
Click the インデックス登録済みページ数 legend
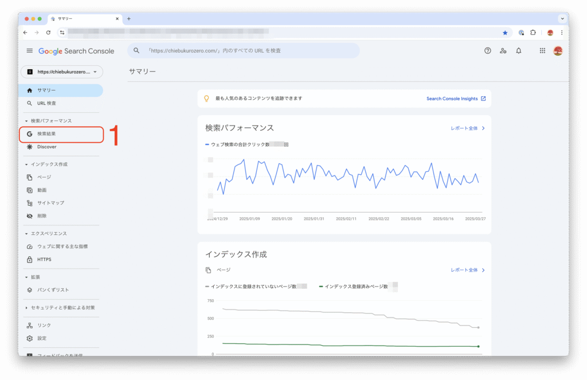pos(358,287)
